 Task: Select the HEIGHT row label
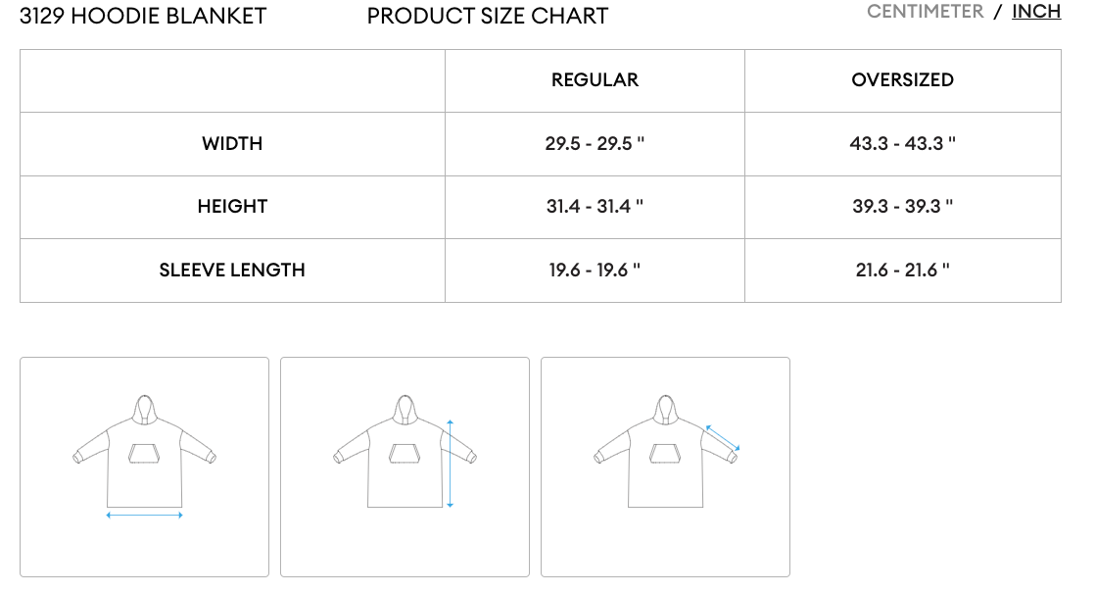[x=232, y=207]
